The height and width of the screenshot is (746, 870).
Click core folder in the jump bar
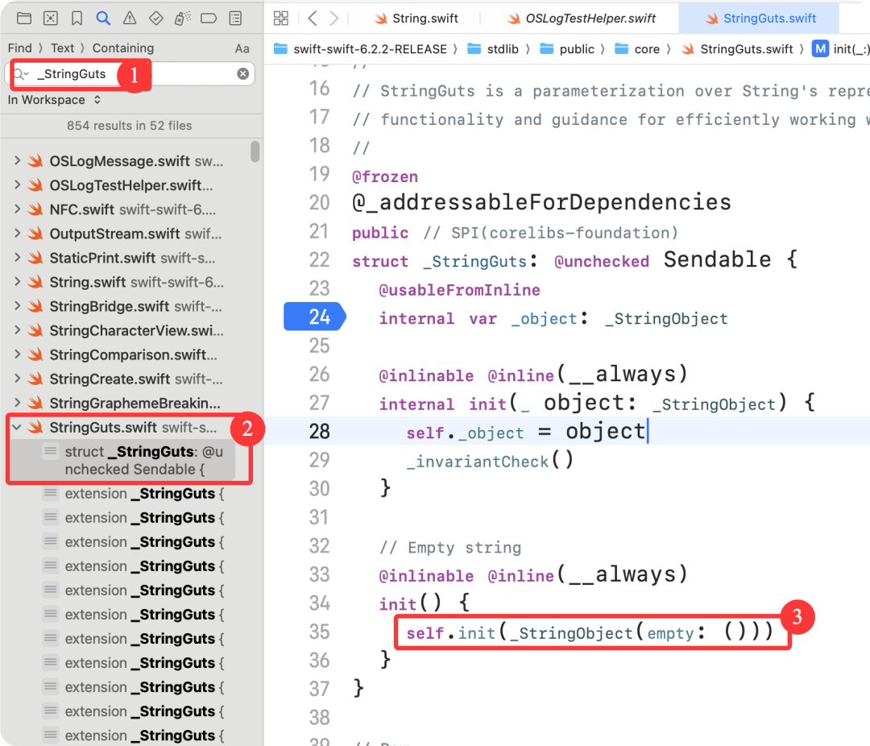coord(637,49)
